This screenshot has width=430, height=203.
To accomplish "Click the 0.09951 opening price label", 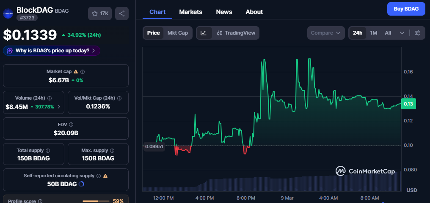I will 154,146.
